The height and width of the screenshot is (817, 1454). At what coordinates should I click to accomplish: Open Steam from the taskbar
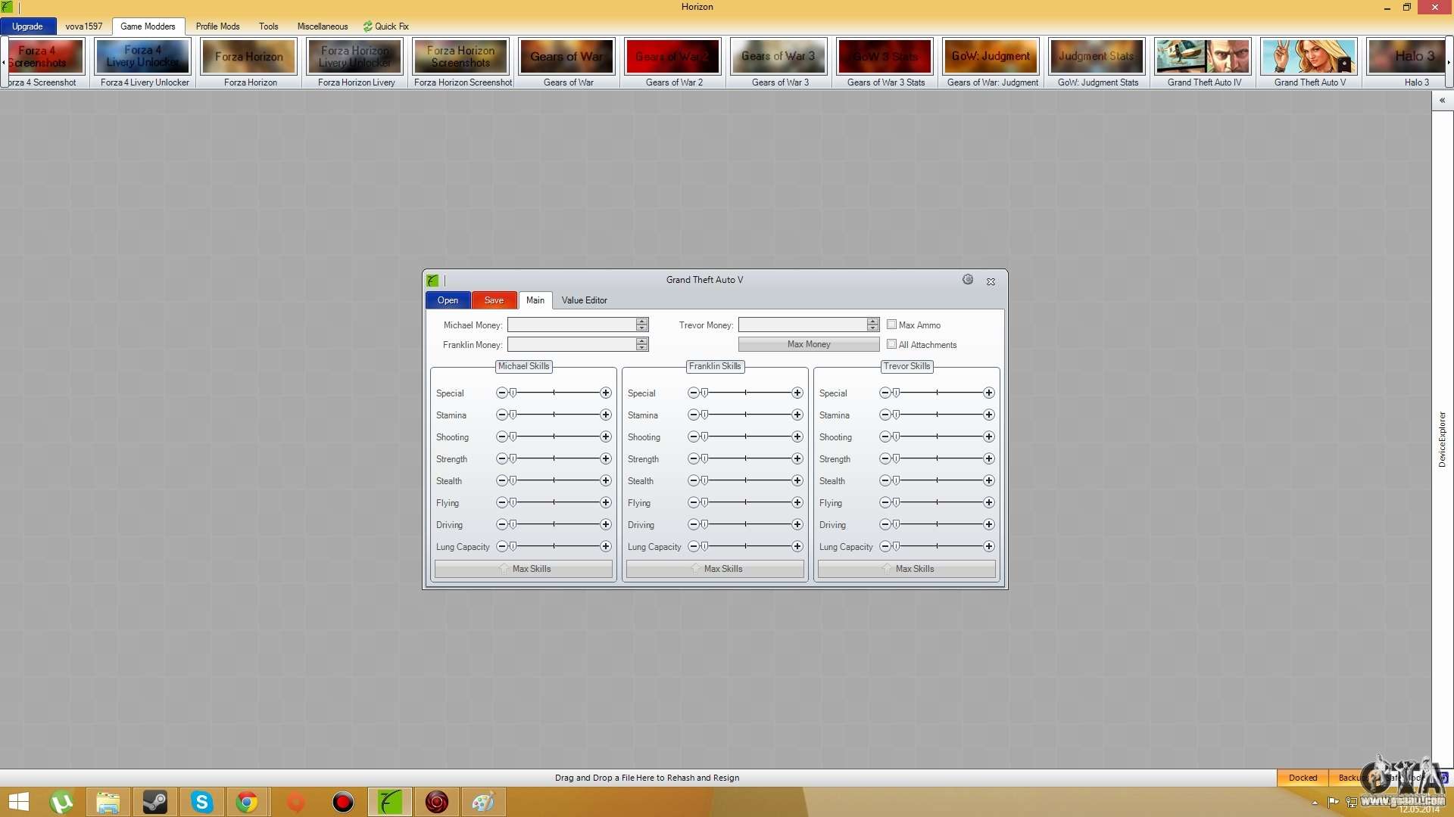[155, 802]
